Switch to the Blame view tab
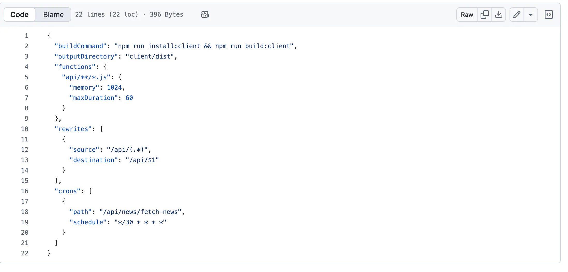The height and width of the screenshot is (272, 568). tap(53, 15)
